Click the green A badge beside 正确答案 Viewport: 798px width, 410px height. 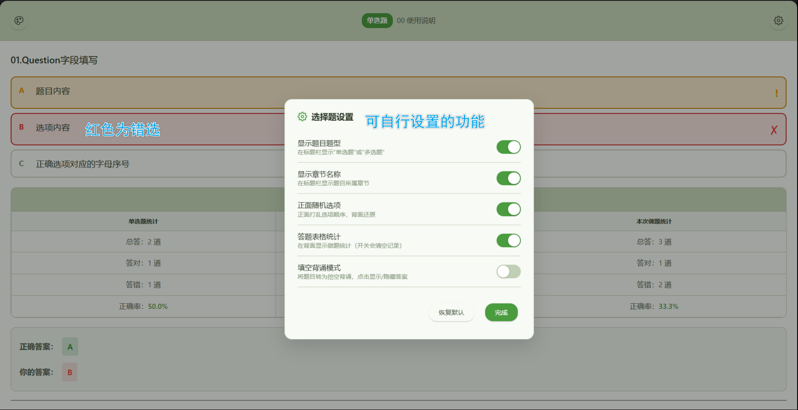tap(70, 347)
